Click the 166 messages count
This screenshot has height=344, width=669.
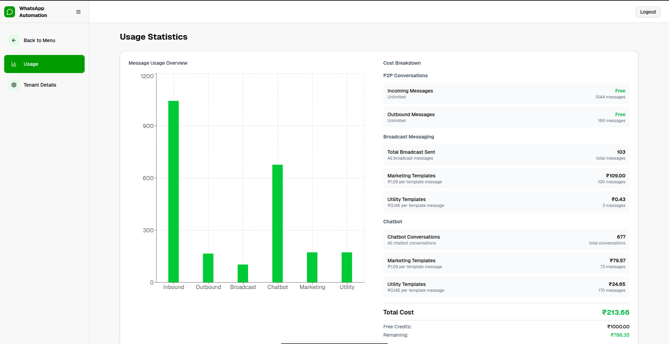pos(612,121)
